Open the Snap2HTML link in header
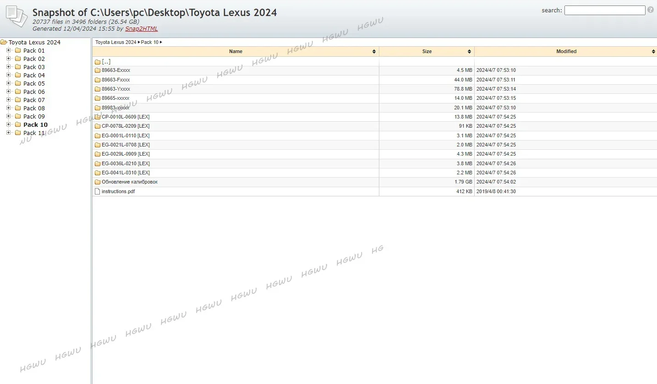657x384 pixels. click(141, 28)
